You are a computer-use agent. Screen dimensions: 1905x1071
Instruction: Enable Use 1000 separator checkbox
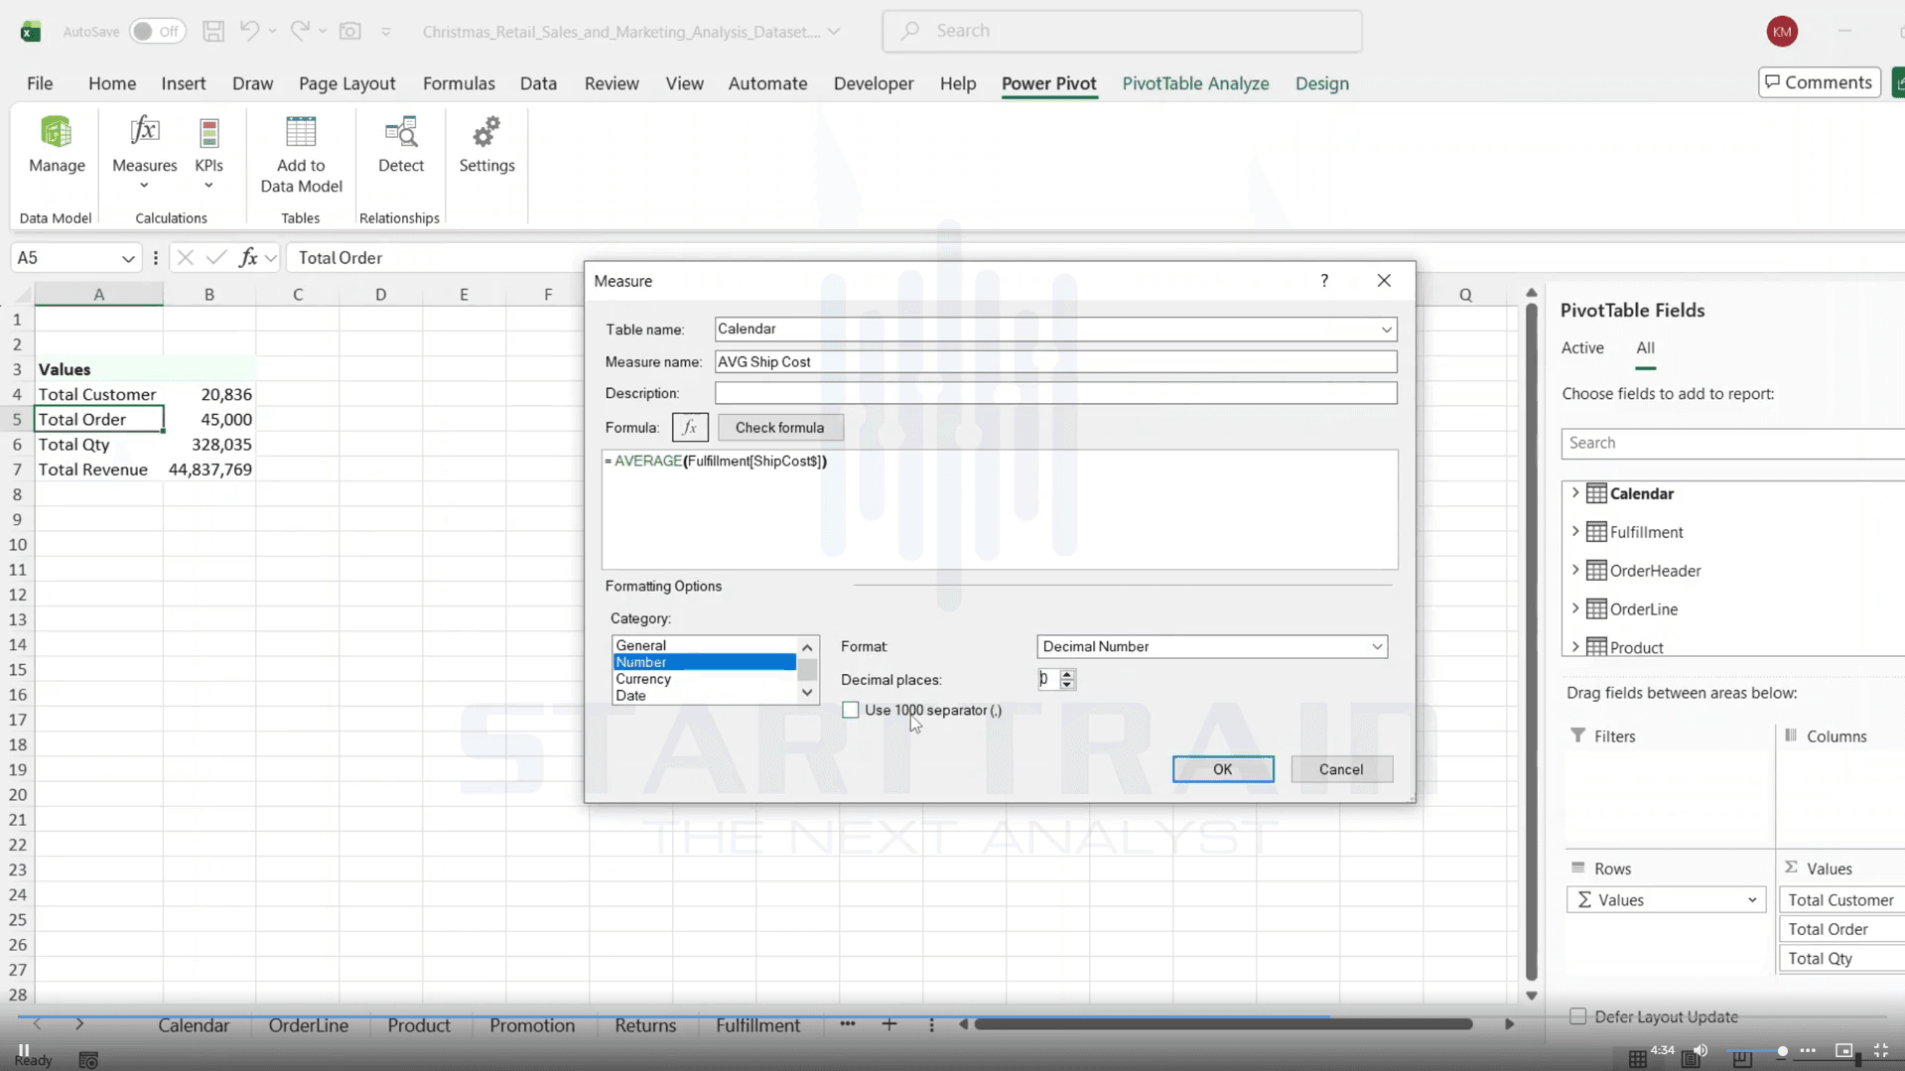coord(851,710)
